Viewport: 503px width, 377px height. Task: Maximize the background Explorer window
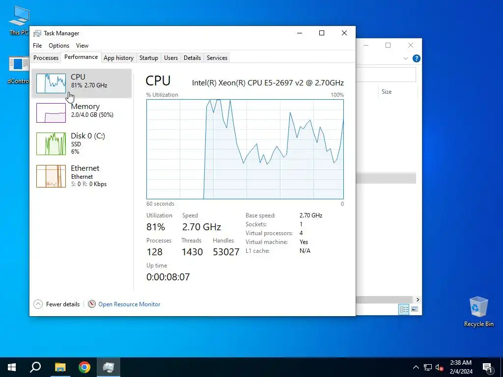tap(388, 45)
